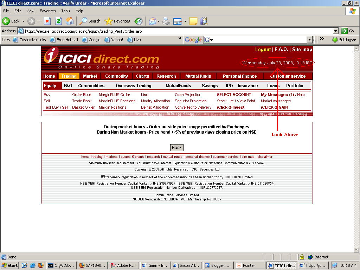Click inside the Google toolbar search box
This screenshot has height=270, width=360.
click(261, 40)
